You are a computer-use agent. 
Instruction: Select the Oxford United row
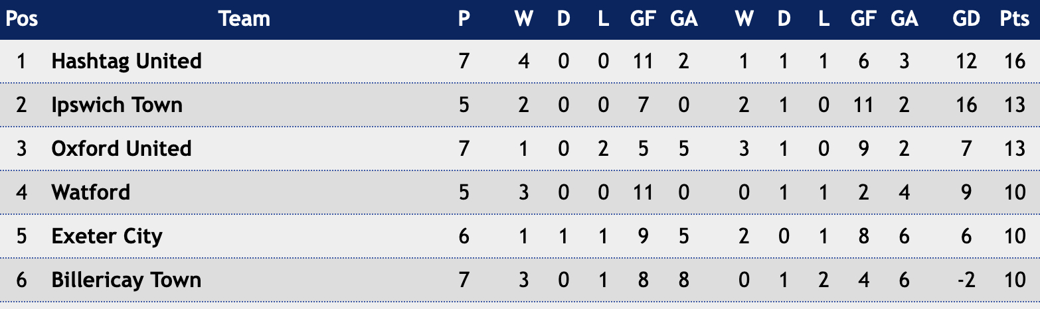pyautogui.click(x=520, y=149)
